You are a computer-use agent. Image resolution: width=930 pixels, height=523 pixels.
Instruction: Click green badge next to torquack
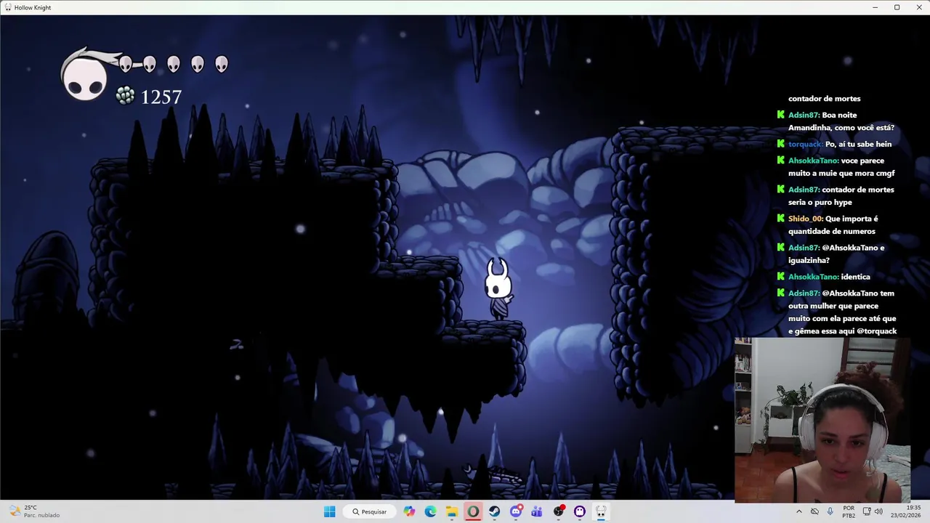(x=781, y=144)
